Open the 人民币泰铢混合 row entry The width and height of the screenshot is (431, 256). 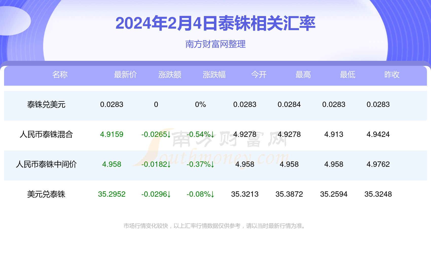(x=46, y=135)
